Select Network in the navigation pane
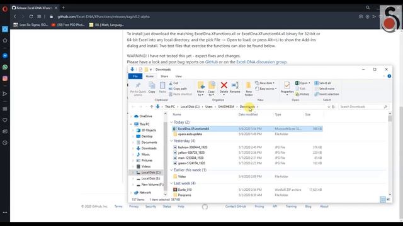This screenshot has height=226, width=403. (x=145, y=193)
